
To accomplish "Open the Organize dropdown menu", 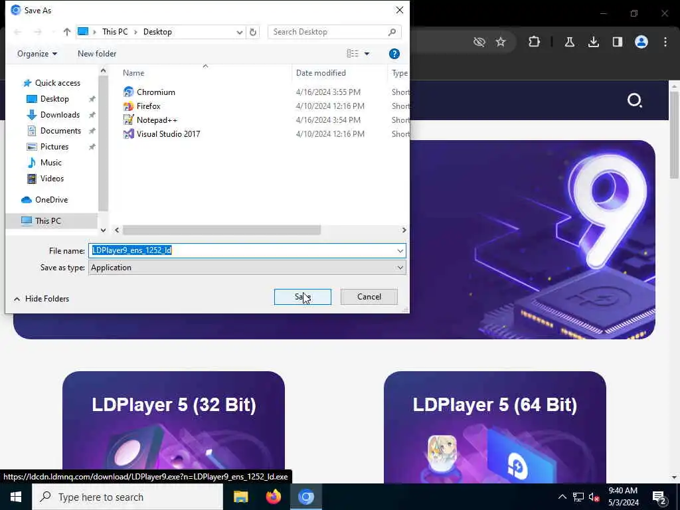I will coord(37,54).
